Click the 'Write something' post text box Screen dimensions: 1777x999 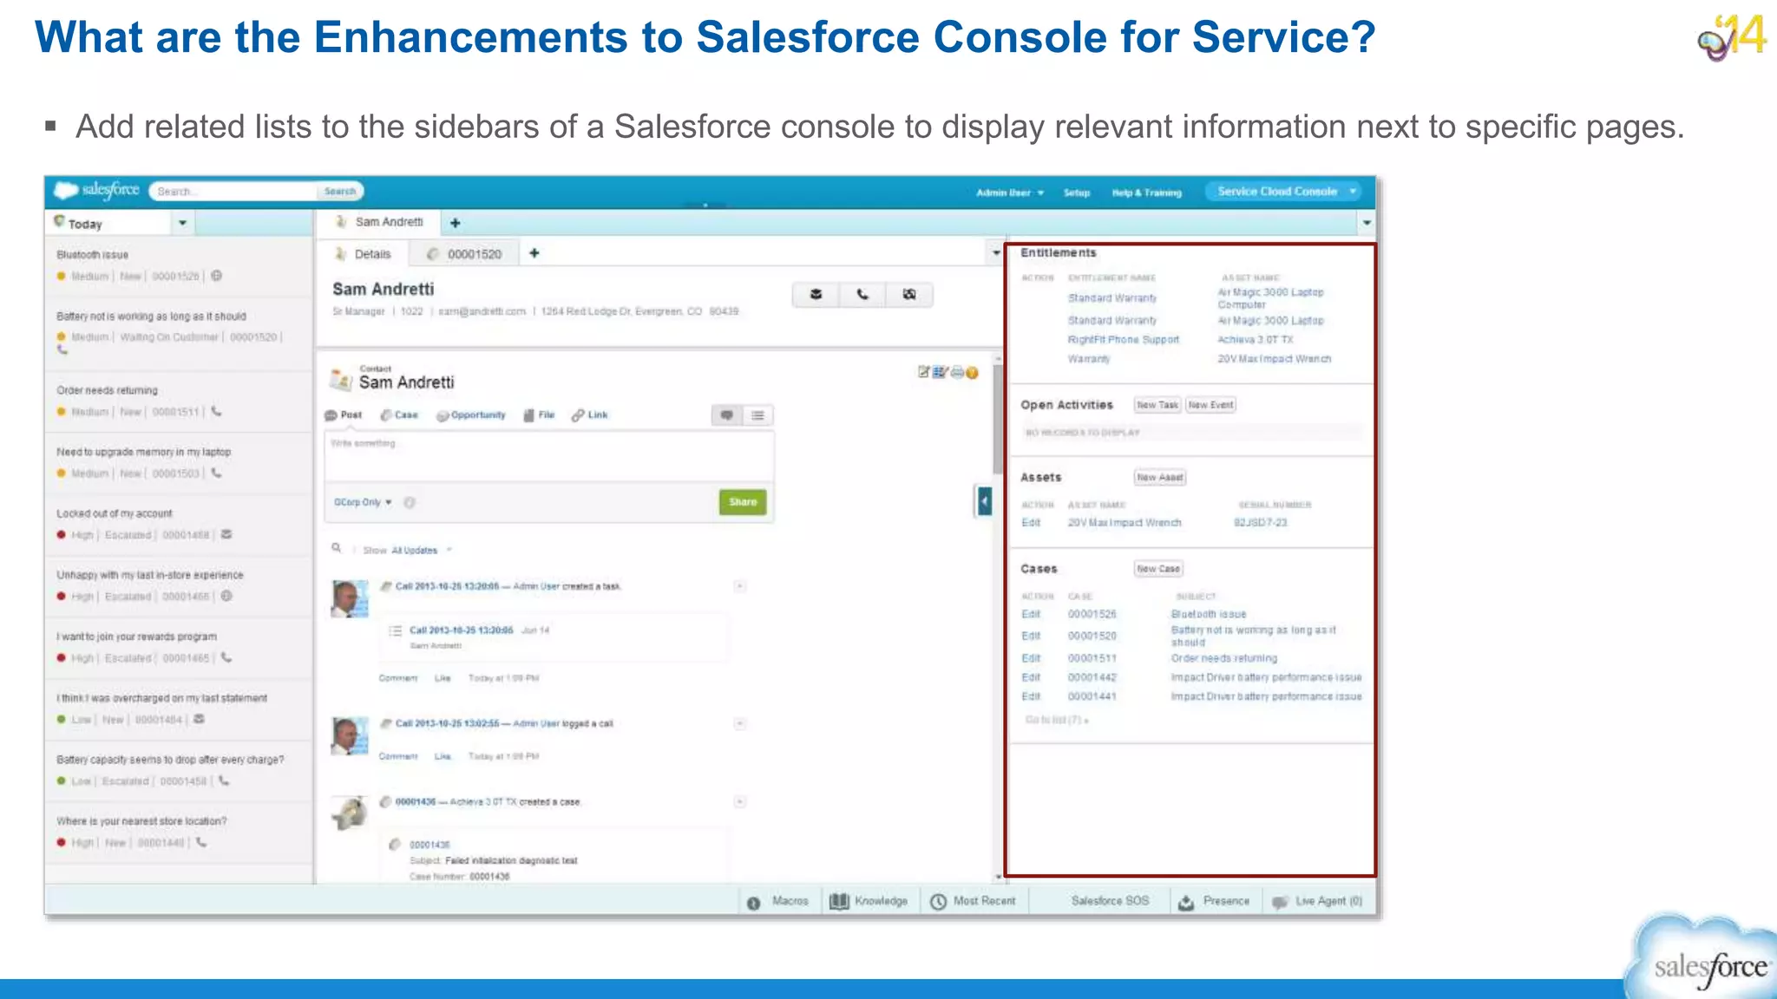click(x=548, y=457)
